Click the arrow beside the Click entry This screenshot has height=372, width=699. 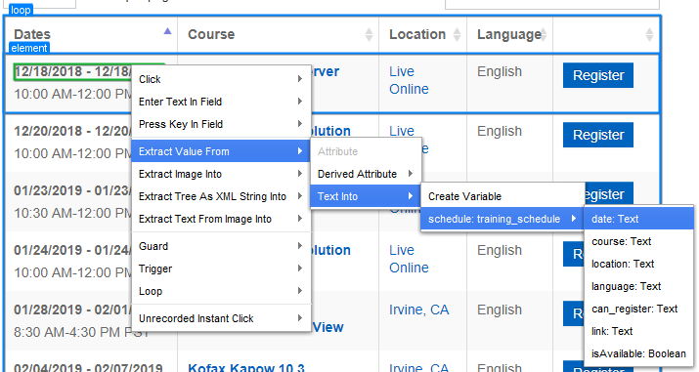click(300, 79)
